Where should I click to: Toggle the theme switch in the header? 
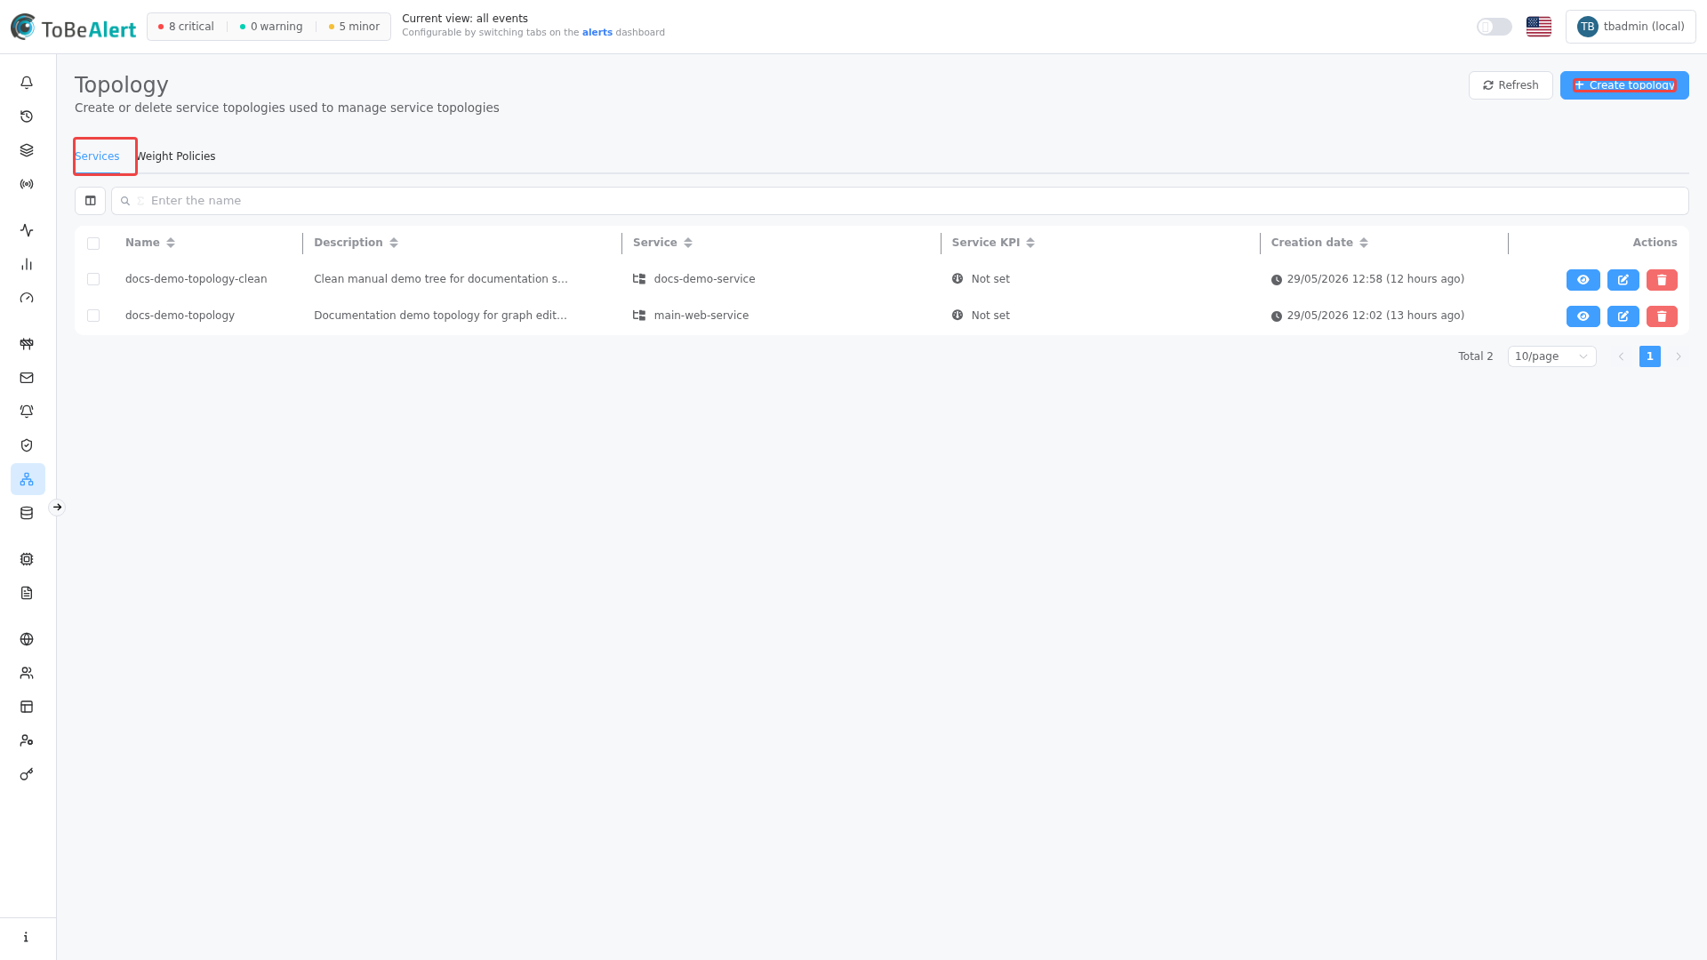click(1495, 27)
